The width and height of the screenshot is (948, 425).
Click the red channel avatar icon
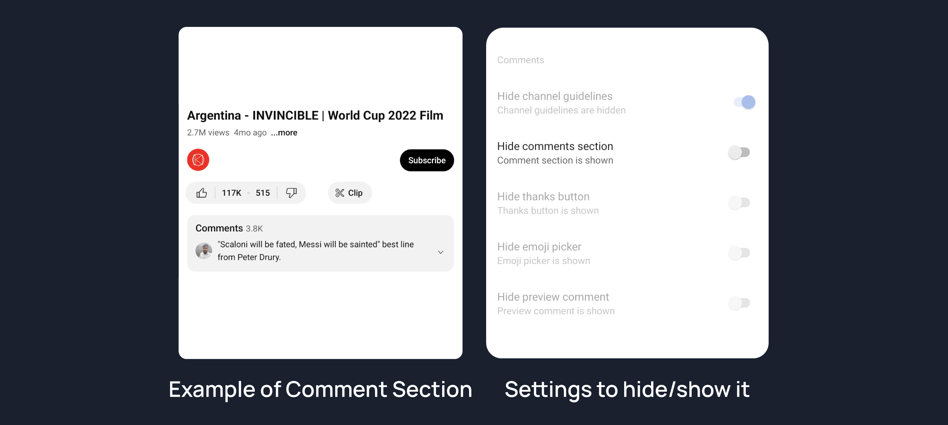tap(198, 160)
